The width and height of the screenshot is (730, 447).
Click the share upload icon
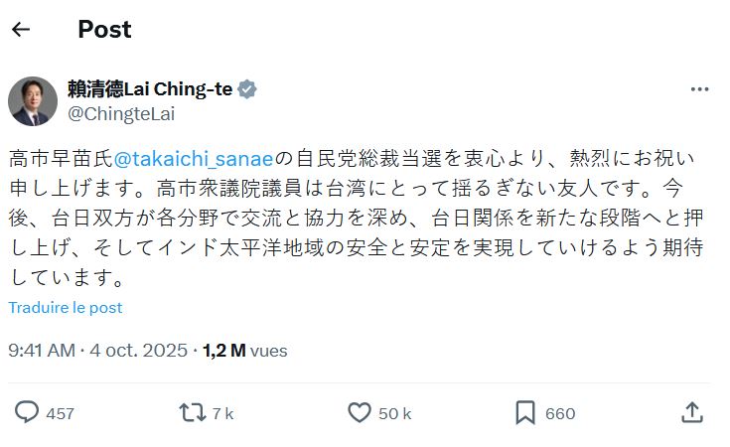[693, 412]
